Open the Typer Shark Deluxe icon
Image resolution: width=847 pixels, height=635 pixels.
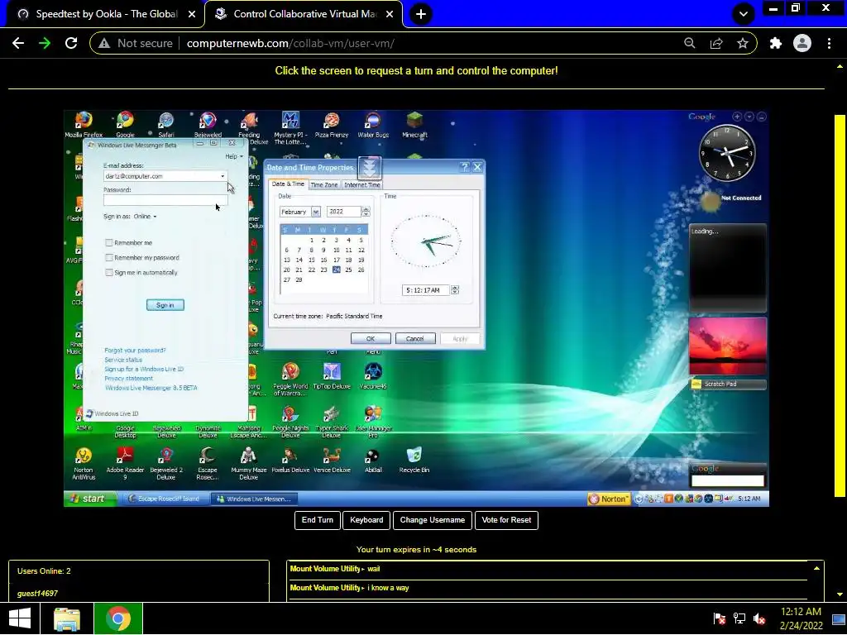point(332,421)
